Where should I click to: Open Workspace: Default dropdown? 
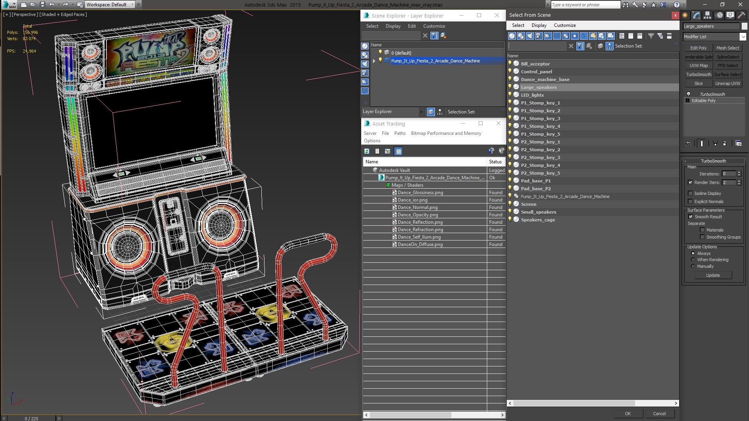110,5
